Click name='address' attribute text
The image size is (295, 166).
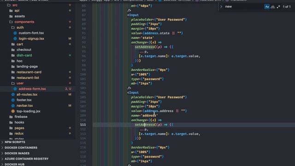[x=144, y=115]
